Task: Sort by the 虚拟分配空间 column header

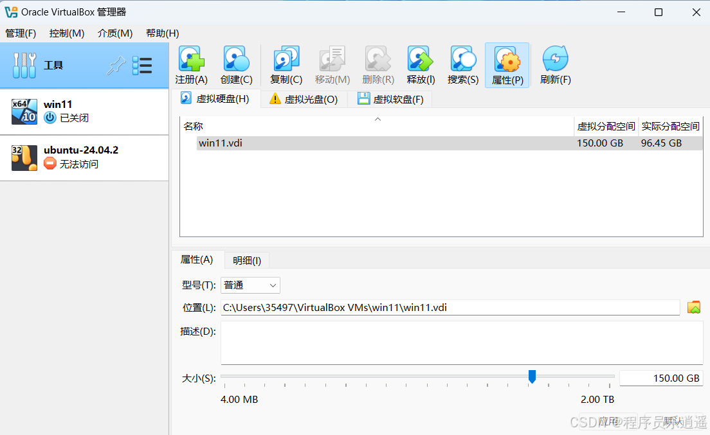Action: click(606, 126)
